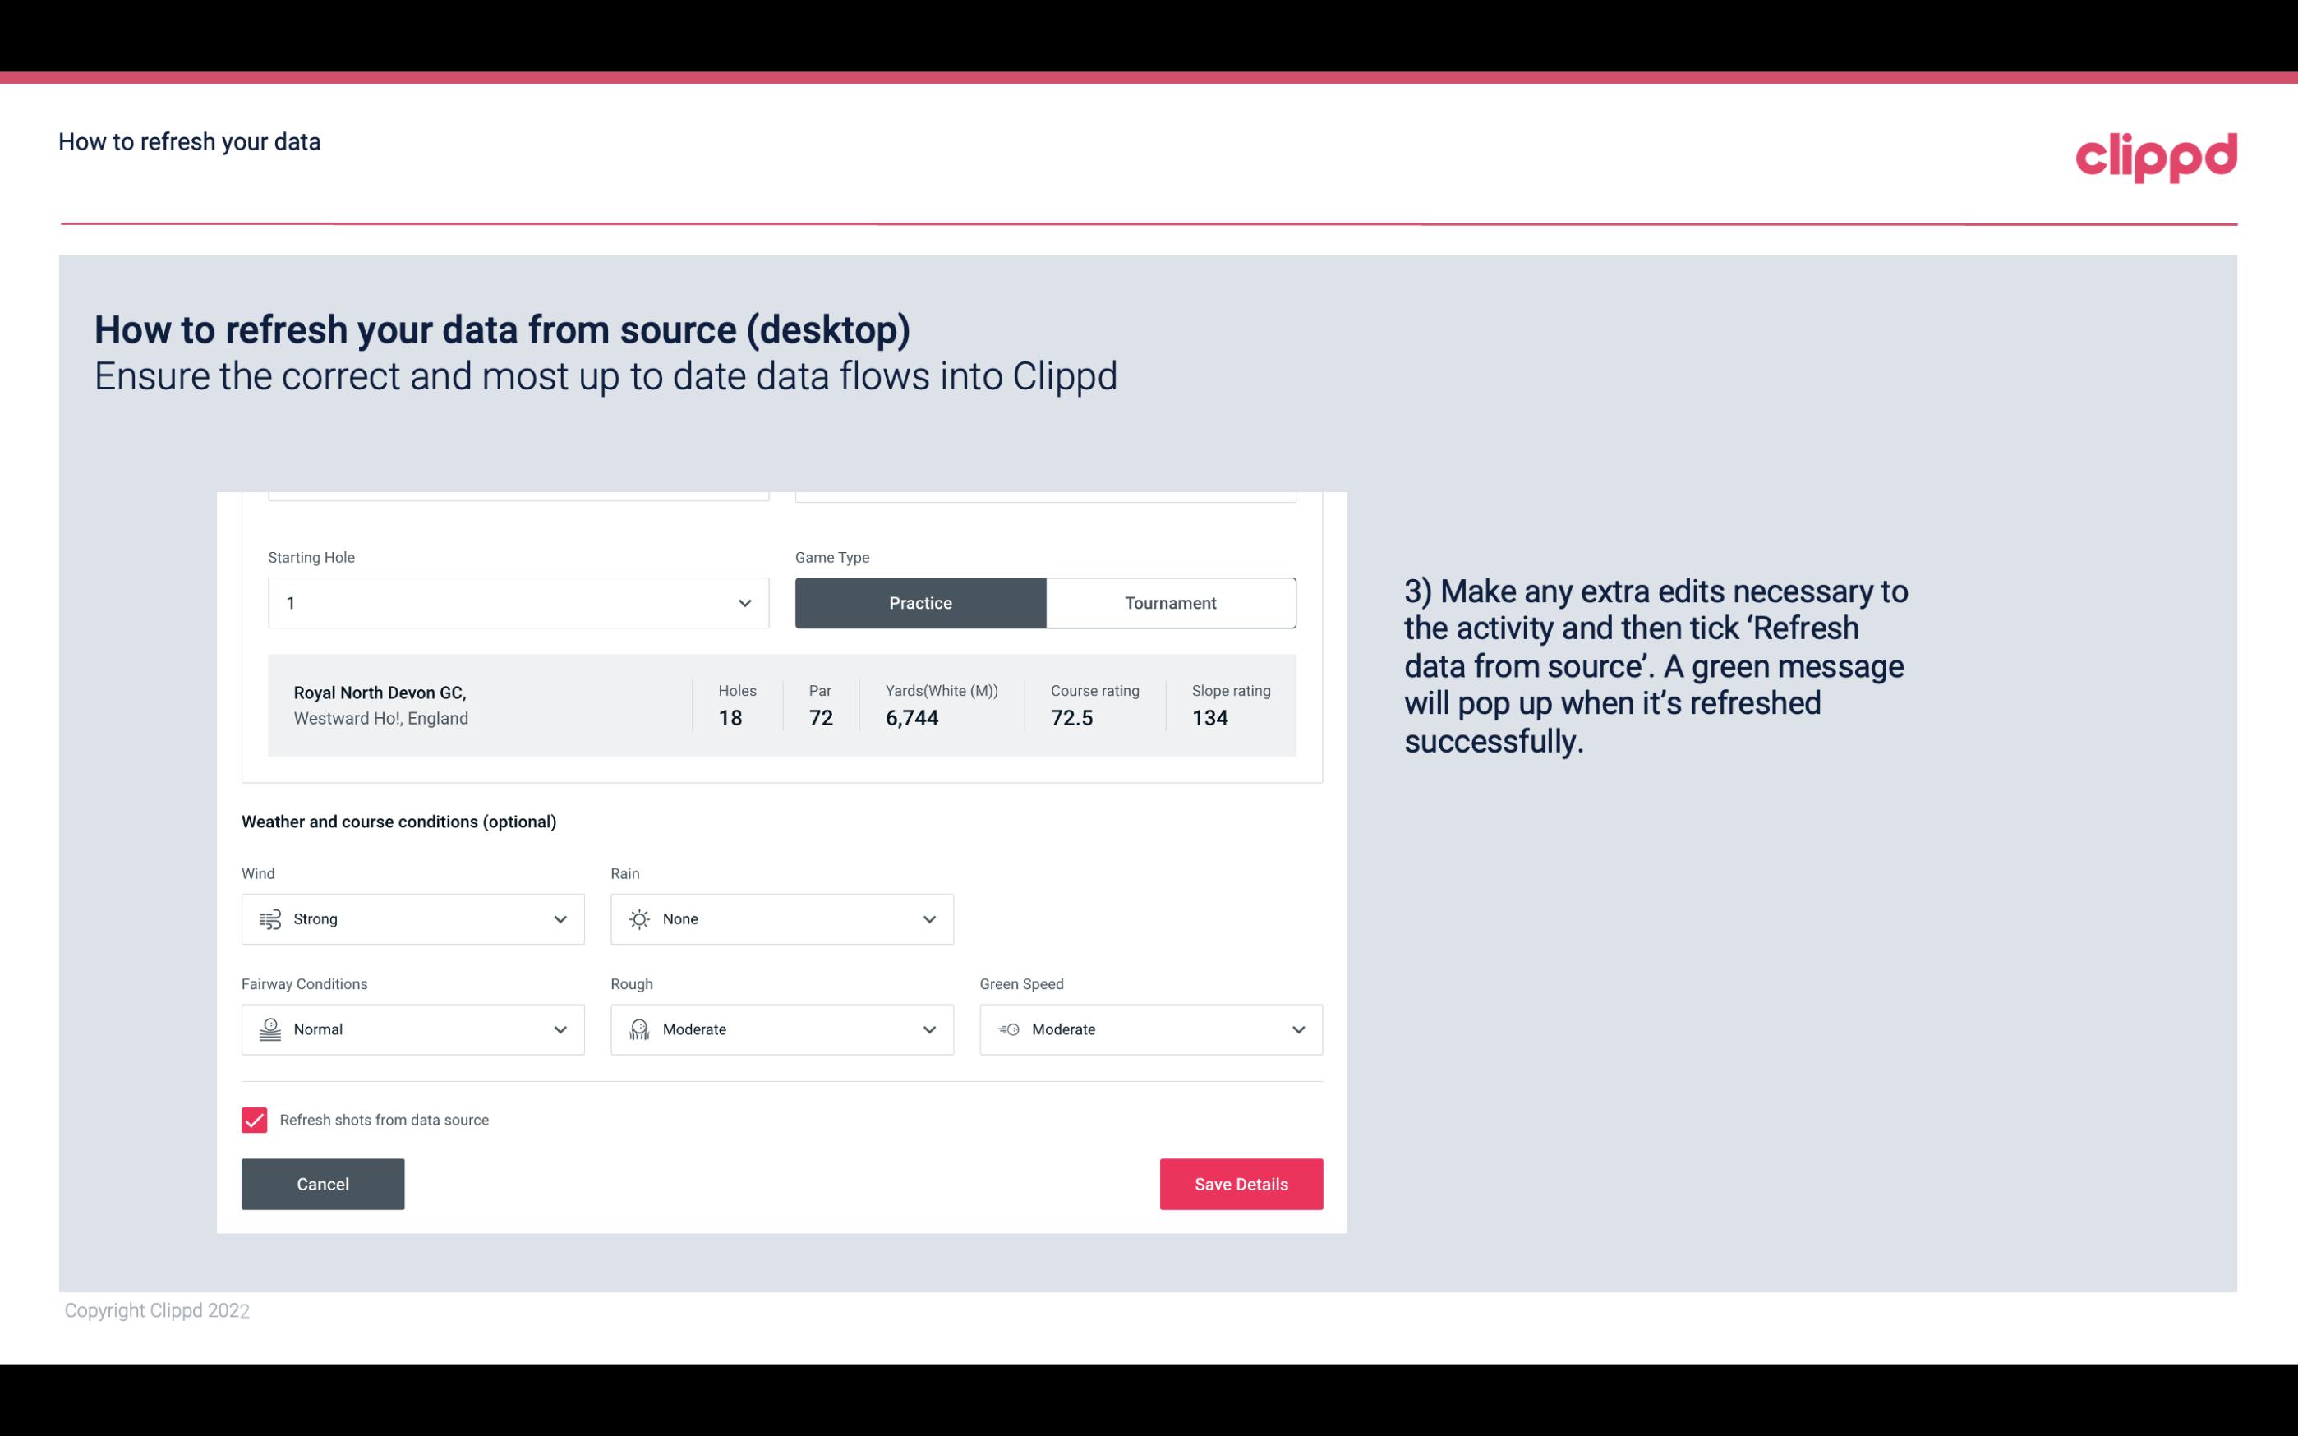Click Save Details button

coord(1241,1183)
